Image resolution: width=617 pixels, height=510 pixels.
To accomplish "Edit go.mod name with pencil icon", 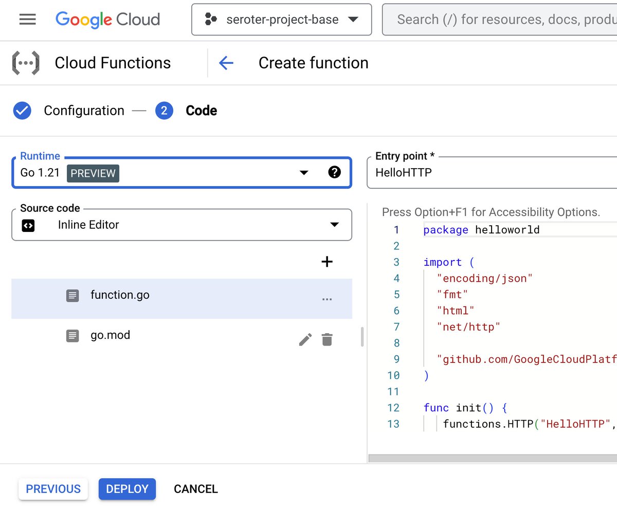I will (x=305, y=339).
